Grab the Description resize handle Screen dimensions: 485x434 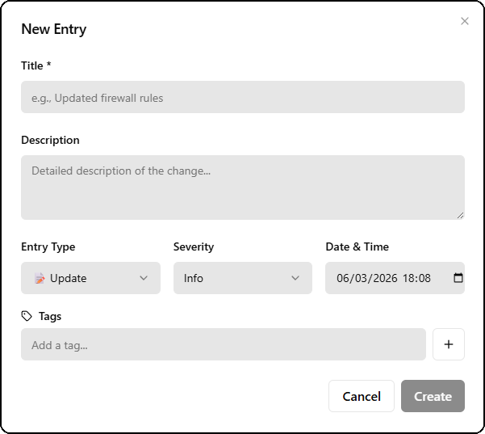click(460, 215)
